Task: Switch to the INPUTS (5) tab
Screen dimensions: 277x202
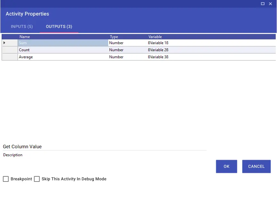Action: pyautogui.click(x=22, y=27)
